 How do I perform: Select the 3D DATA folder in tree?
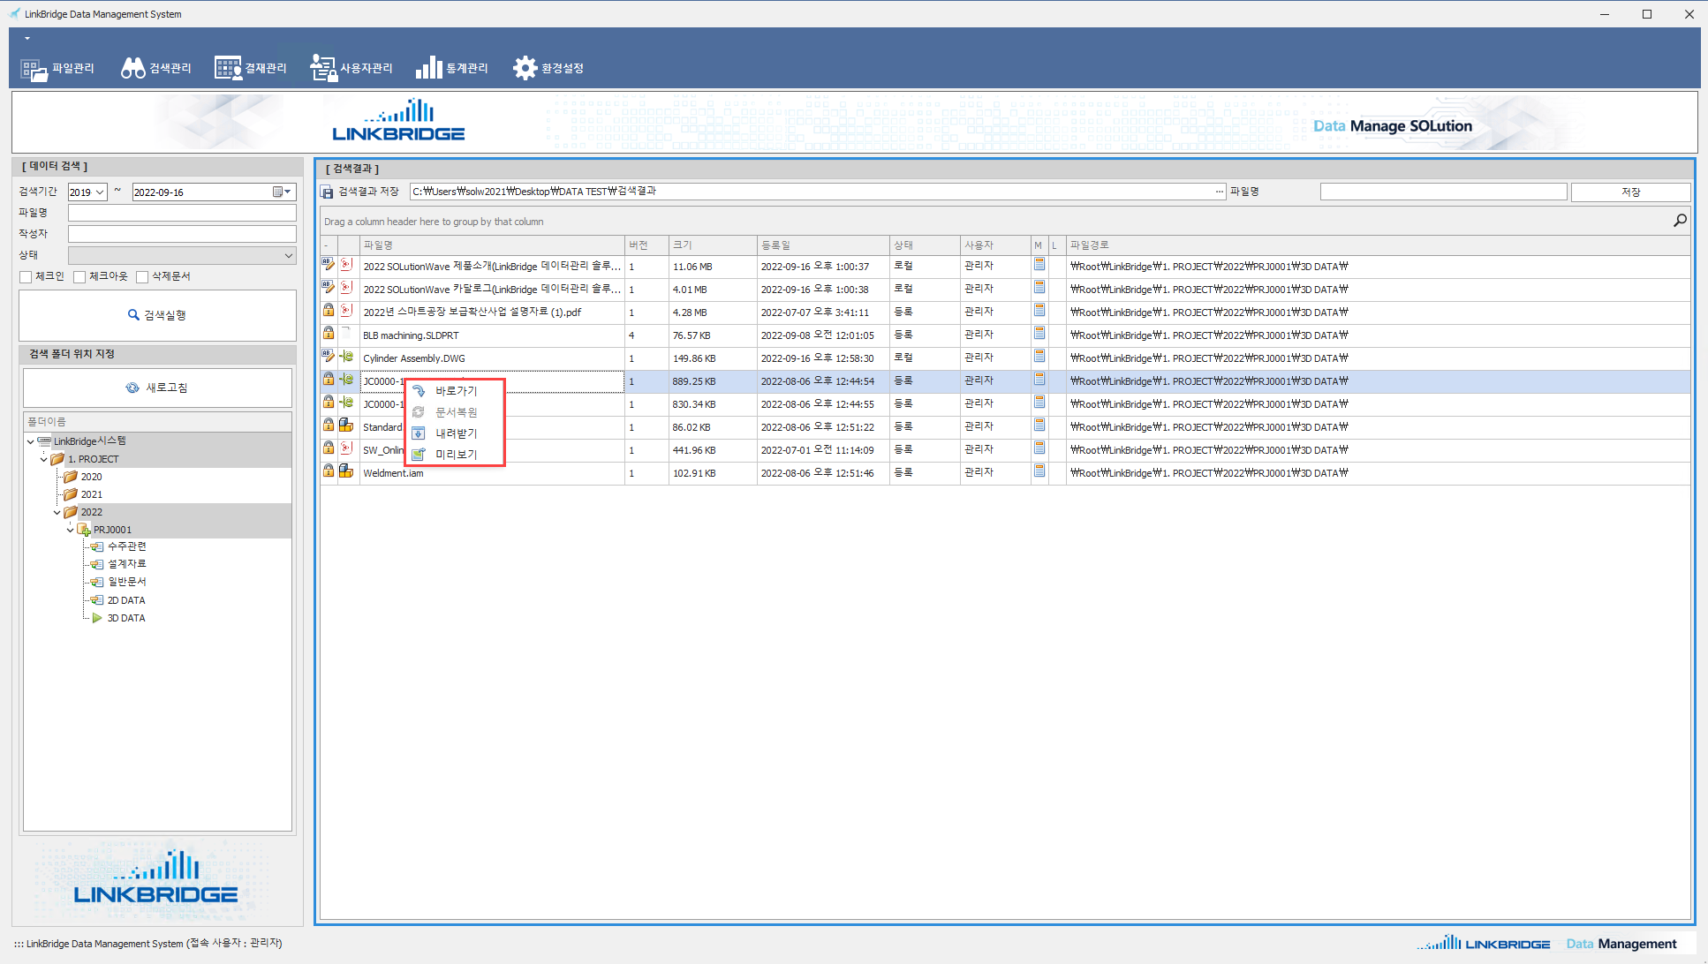(x=126, y=618)
